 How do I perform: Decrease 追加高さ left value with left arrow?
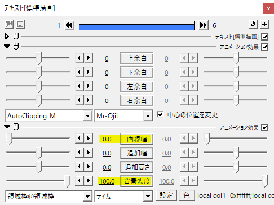(x=79, y=167)
